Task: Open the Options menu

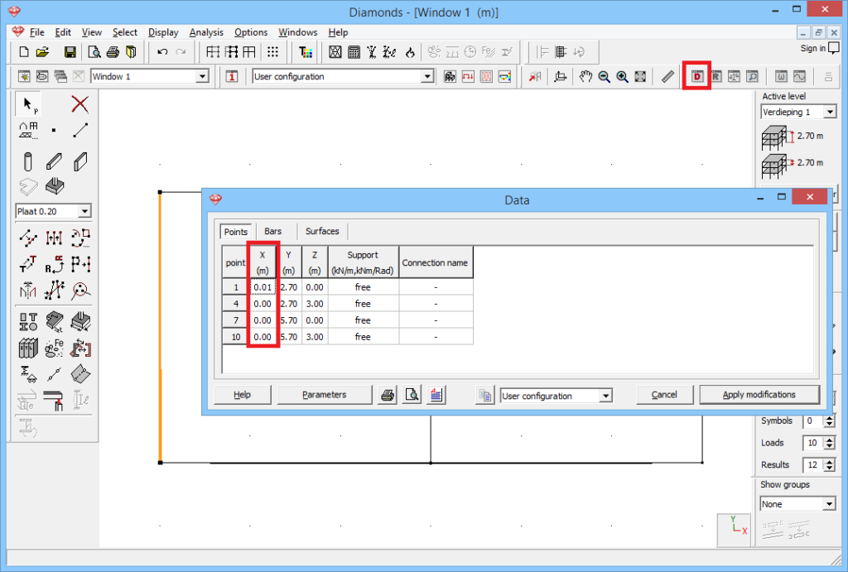Action: (x=250, y=32)
